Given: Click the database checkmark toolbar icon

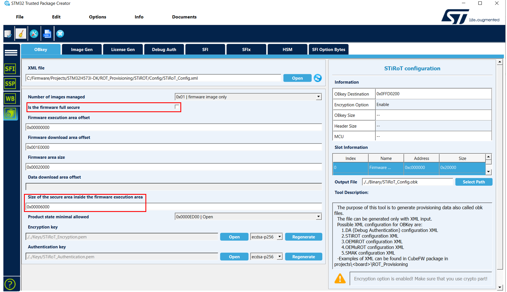Looking at the screenshot, I should [8, 34].
